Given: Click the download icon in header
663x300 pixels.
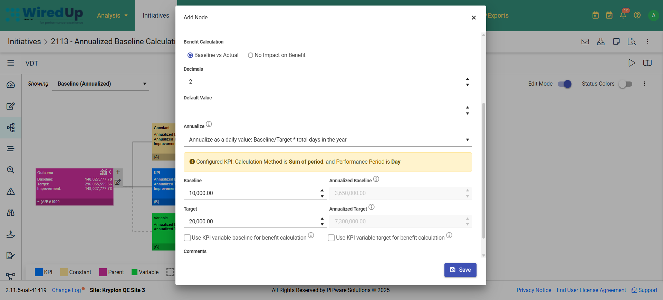Looking at the screenshot, I should point(601,42).
